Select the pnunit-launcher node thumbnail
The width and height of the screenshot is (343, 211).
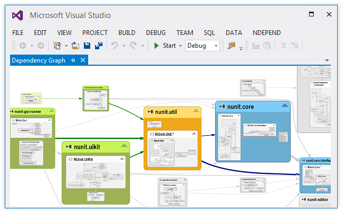173,192
